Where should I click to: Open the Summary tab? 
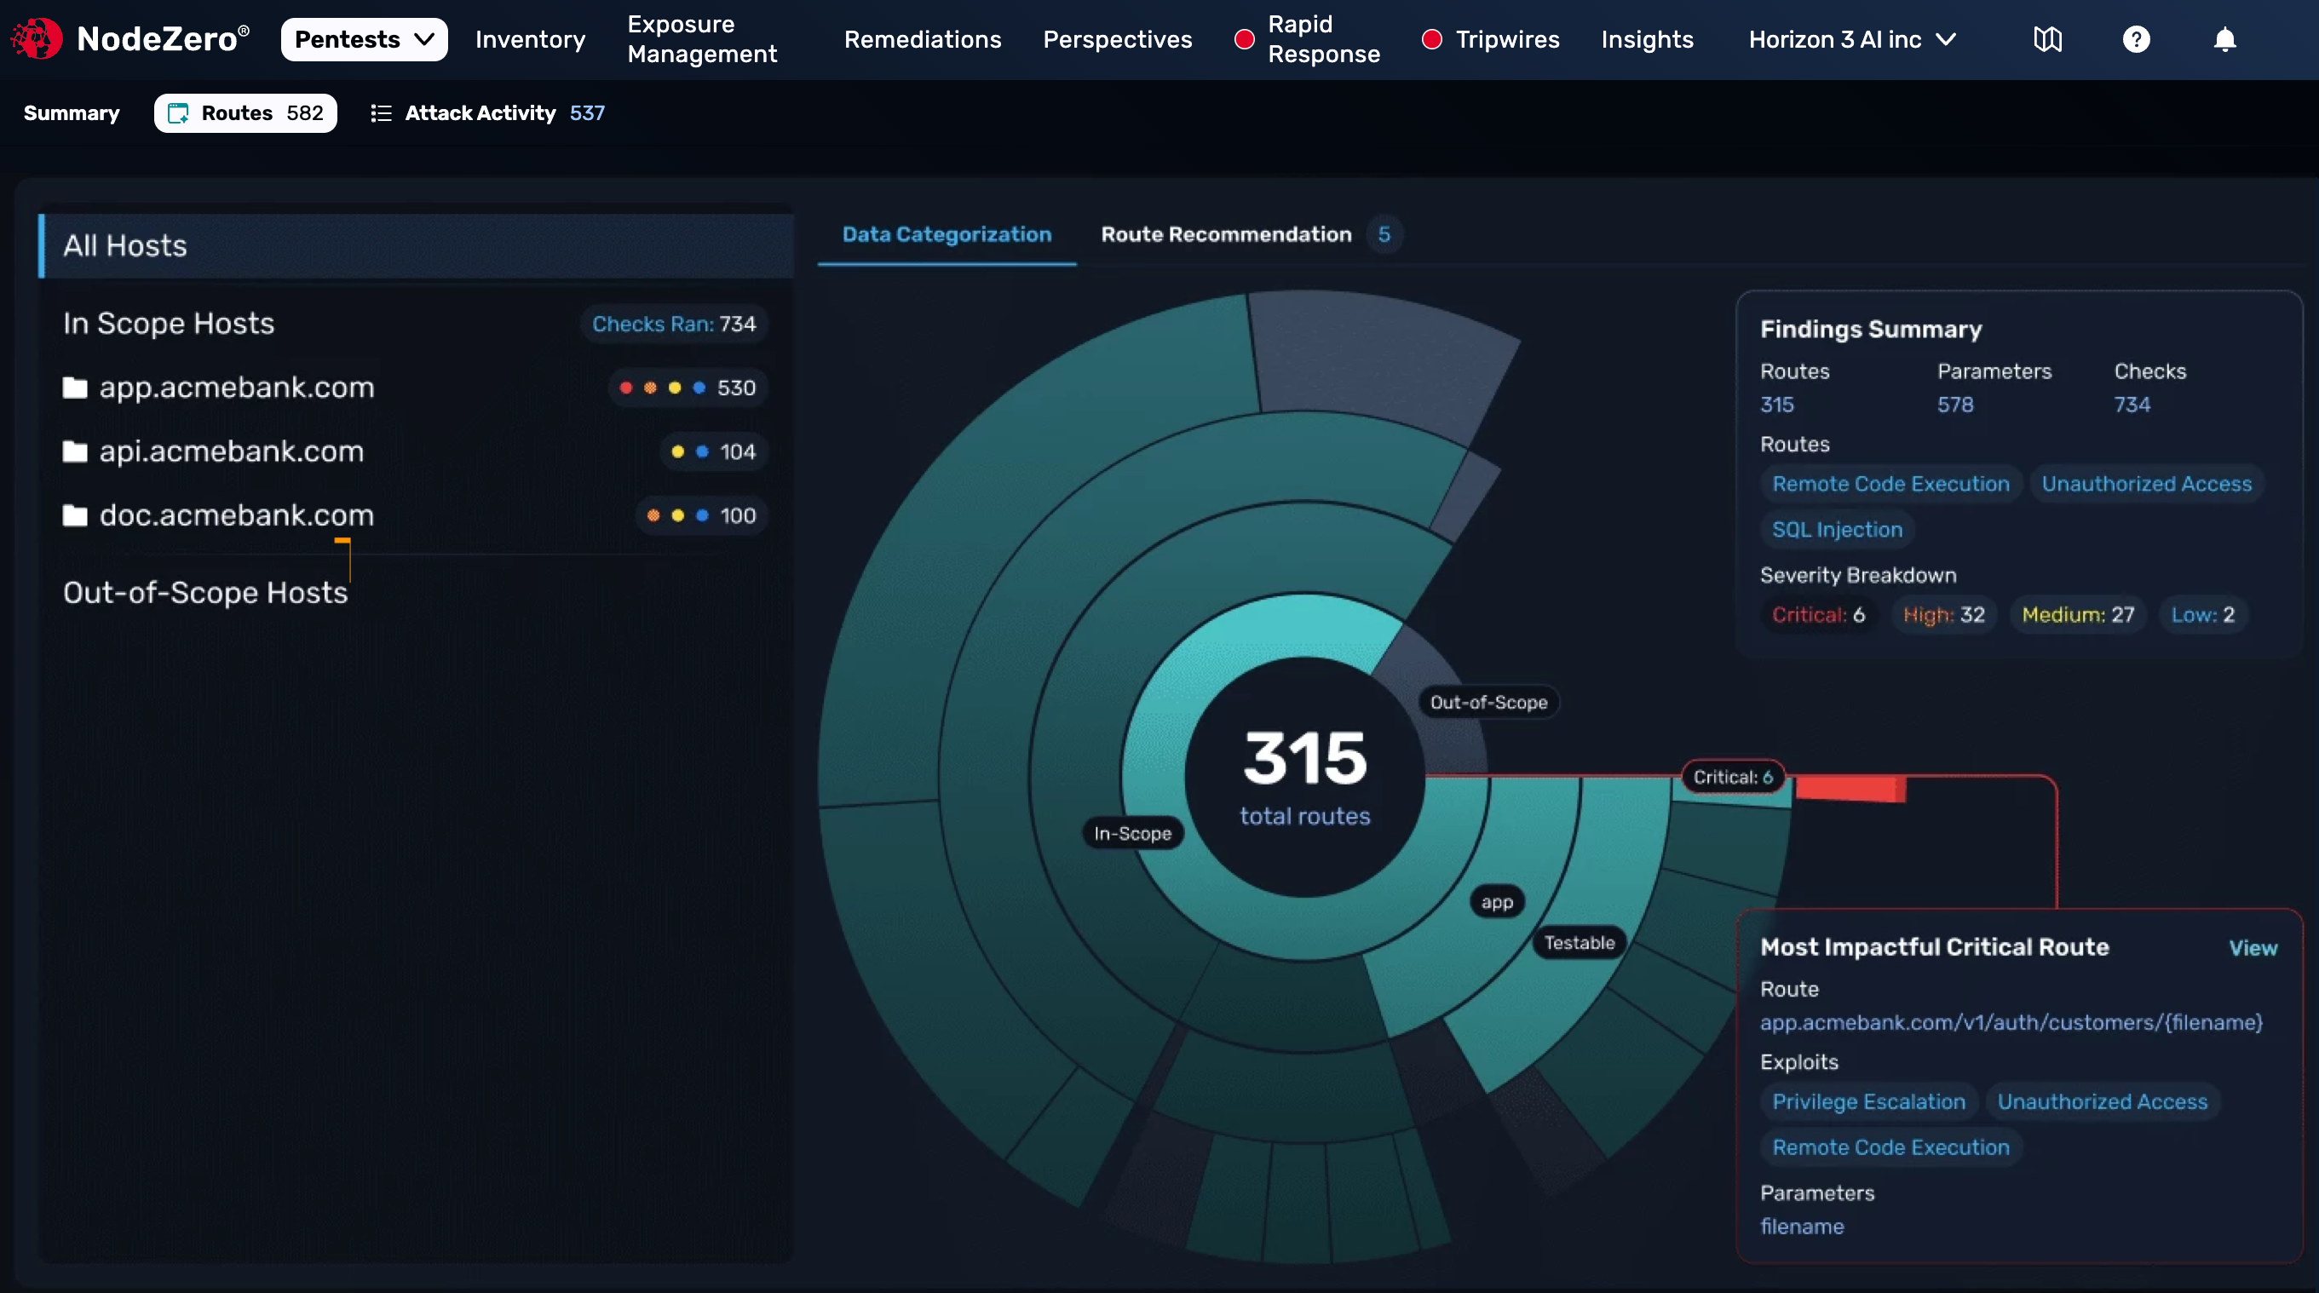click(71, 112)
